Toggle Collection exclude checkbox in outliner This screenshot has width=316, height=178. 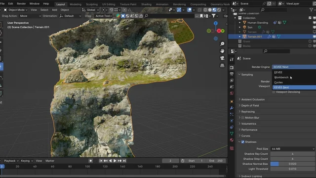point(310,18)
